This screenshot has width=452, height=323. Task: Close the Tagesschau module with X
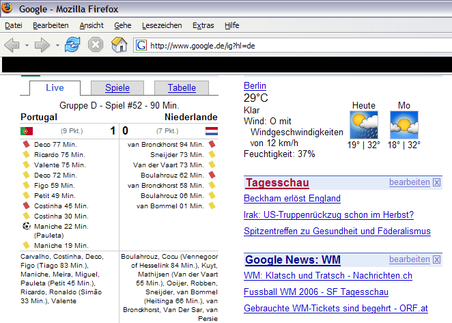click(437, 182)
